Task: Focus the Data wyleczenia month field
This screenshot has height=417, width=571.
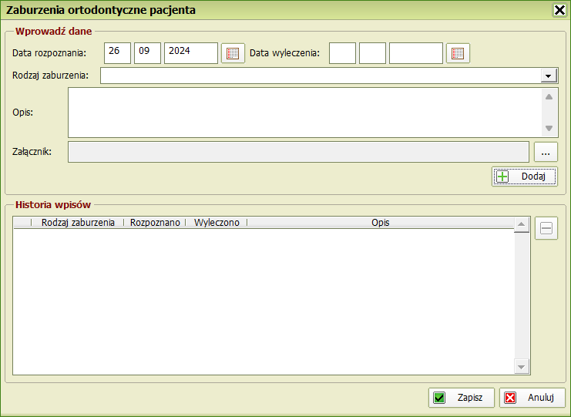Action: click(x=372, y=53)
